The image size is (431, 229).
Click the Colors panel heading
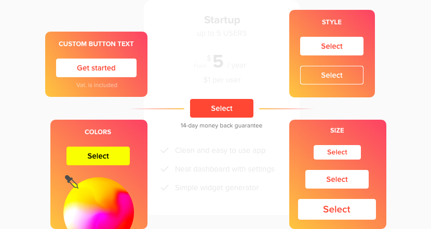[98, 132]
